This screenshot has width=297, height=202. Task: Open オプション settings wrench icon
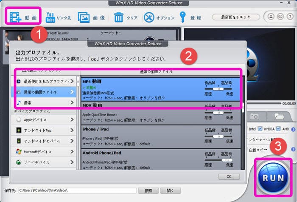(149, 17)
